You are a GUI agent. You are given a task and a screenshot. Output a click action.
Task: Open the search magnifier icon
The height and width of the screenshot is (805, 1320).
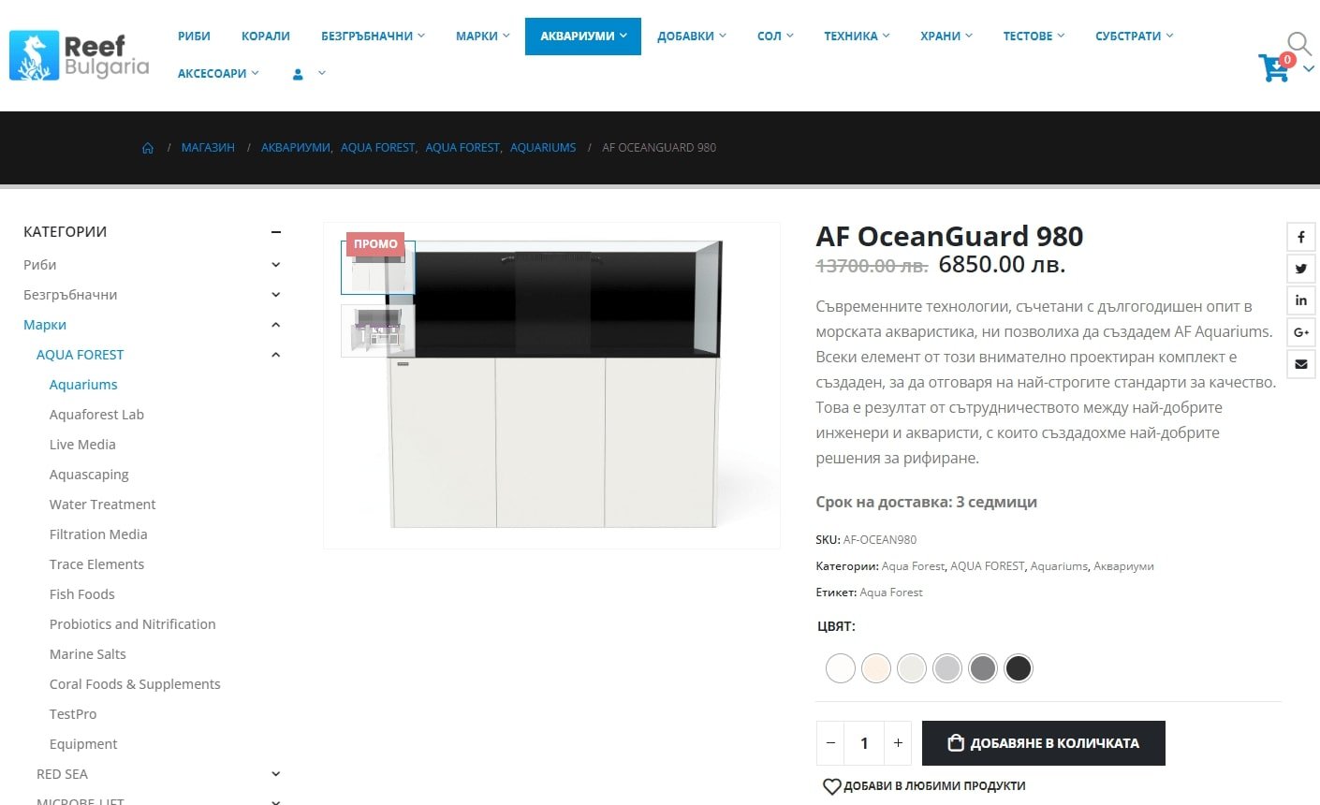click(x=1298, y=43)
